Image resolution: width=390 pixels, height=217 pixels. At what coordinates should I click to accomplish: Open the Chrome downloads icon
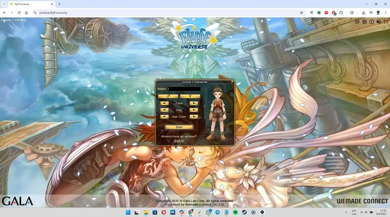click(x=363, y=12)
